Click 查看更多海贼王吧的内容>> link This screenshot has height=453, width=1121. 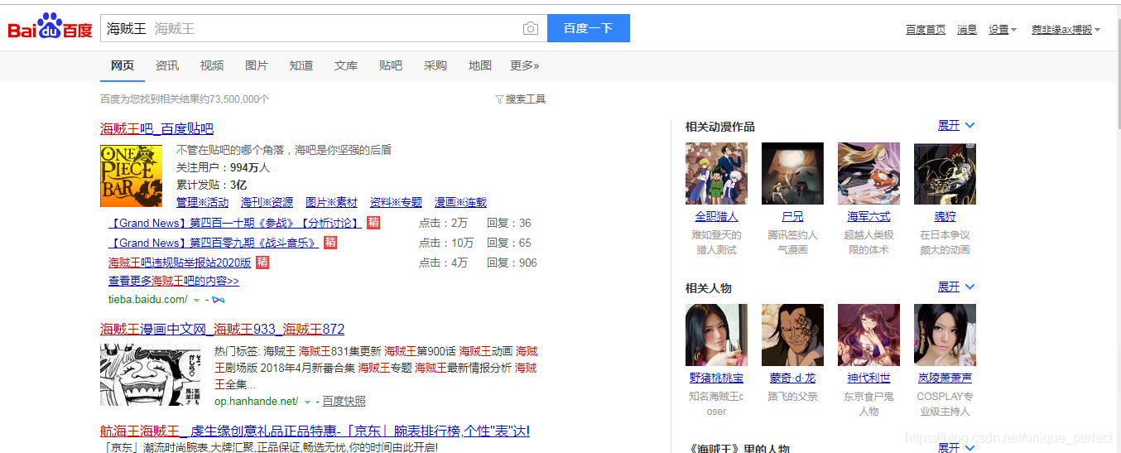pos(174,282)
